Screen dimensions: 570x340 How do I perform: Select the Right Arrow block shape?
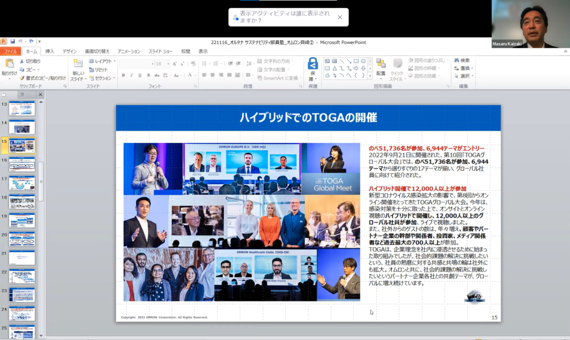tap(356, 68)
